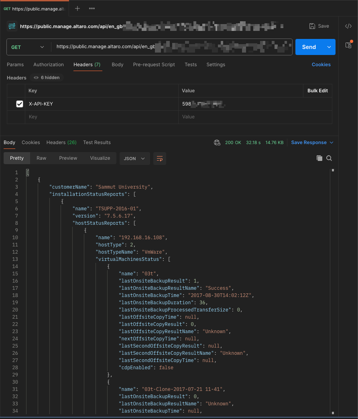Click the Bulk Edit button
This screenshot has width=358, height=419.
[x=317, y=91]
